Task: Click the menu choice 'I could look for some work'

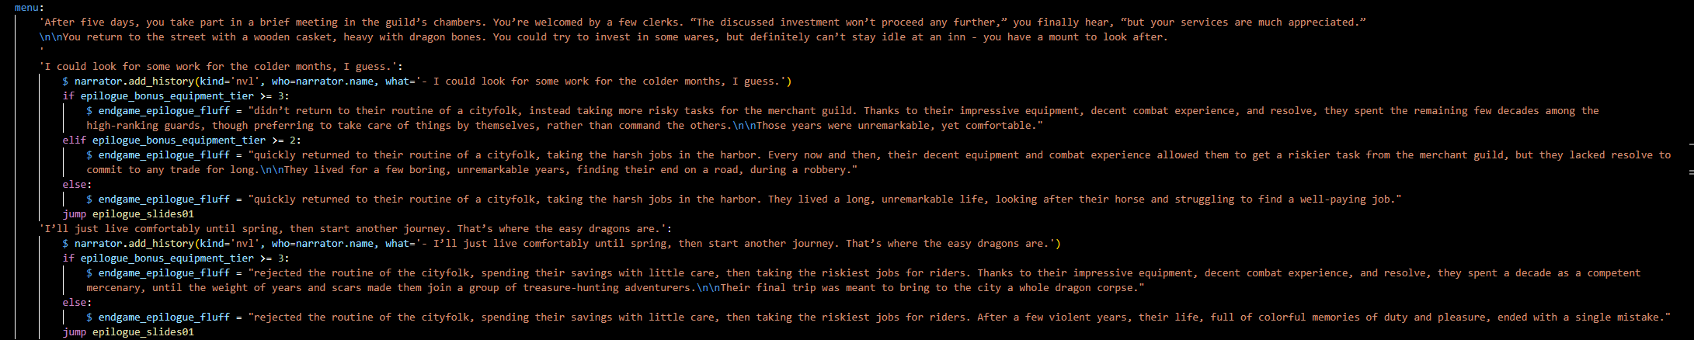Action: pyautogui.click(x=221, y=66)
